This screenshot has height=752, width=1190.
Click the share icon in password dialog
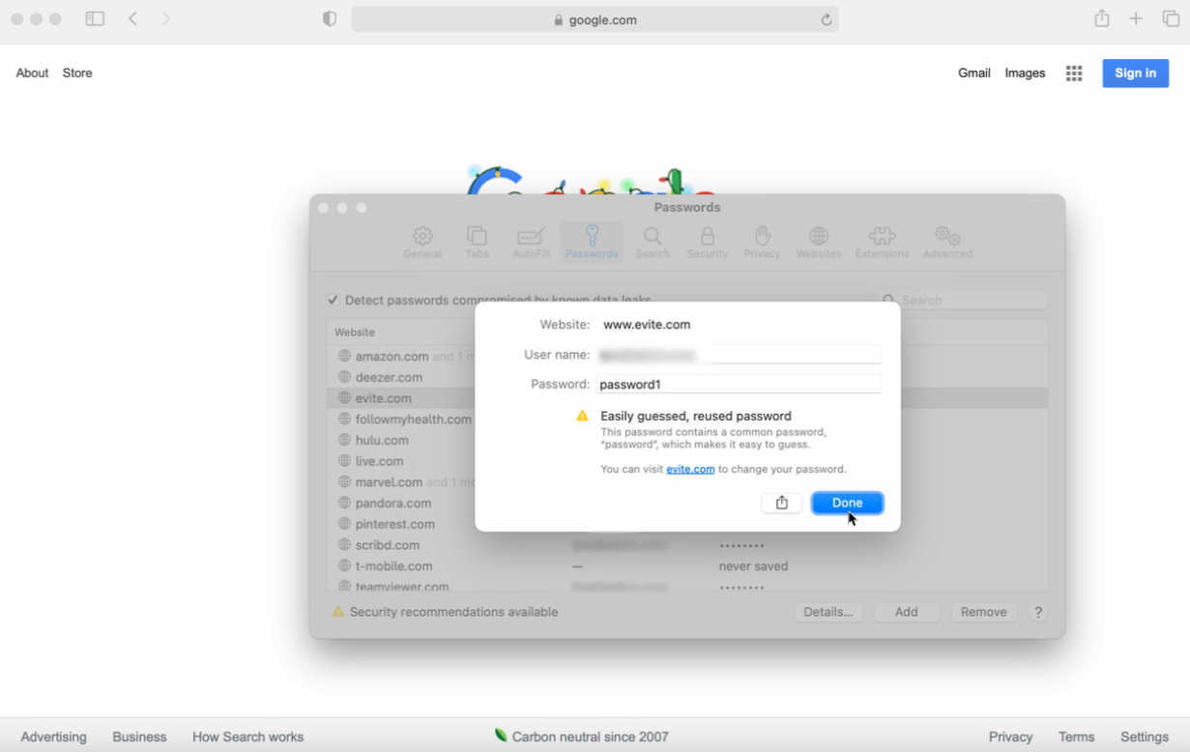point(781,503)
